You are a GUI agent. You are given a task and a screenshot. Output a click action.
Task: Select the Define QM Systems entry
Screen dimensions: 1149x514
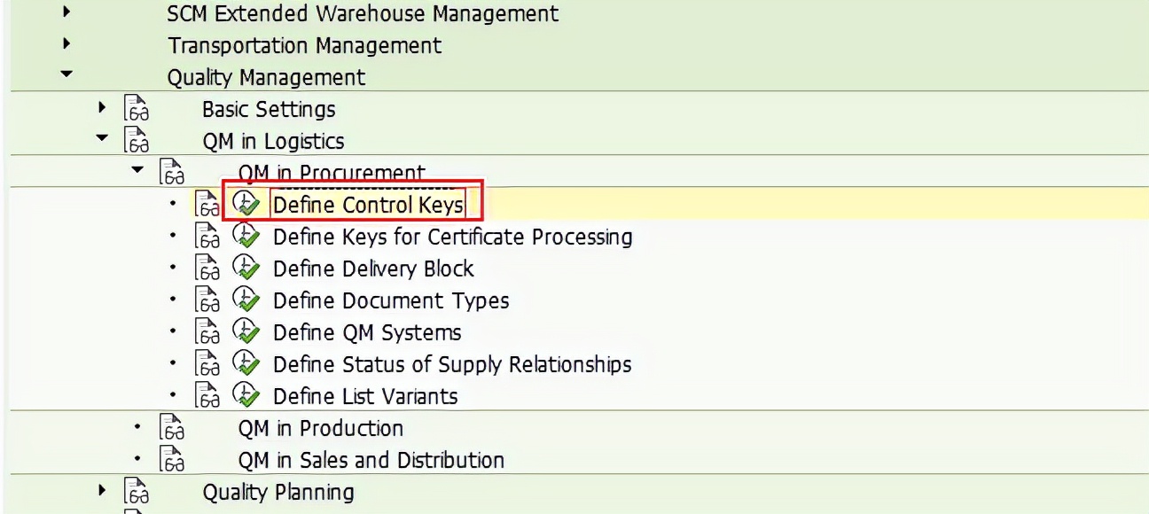pyautogui.click(x=367, y=332)
